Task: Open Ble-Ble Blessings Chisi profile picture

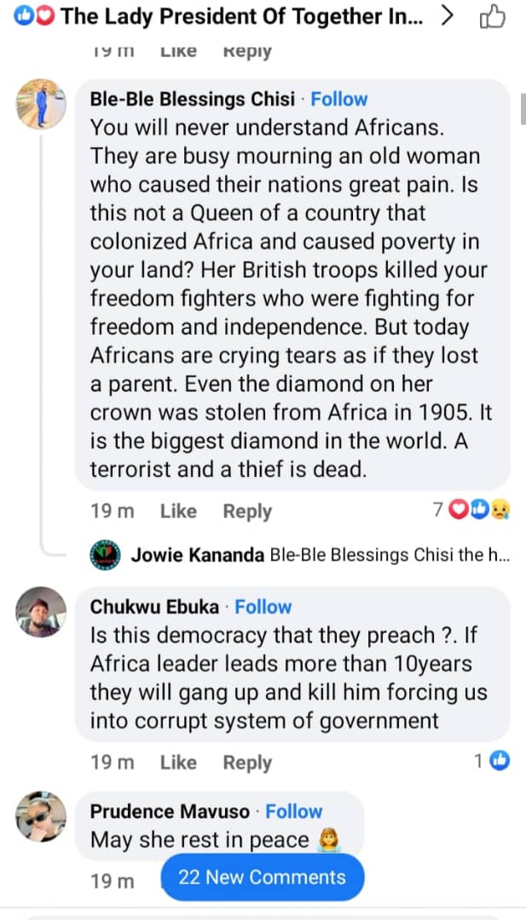Action: 41,105
